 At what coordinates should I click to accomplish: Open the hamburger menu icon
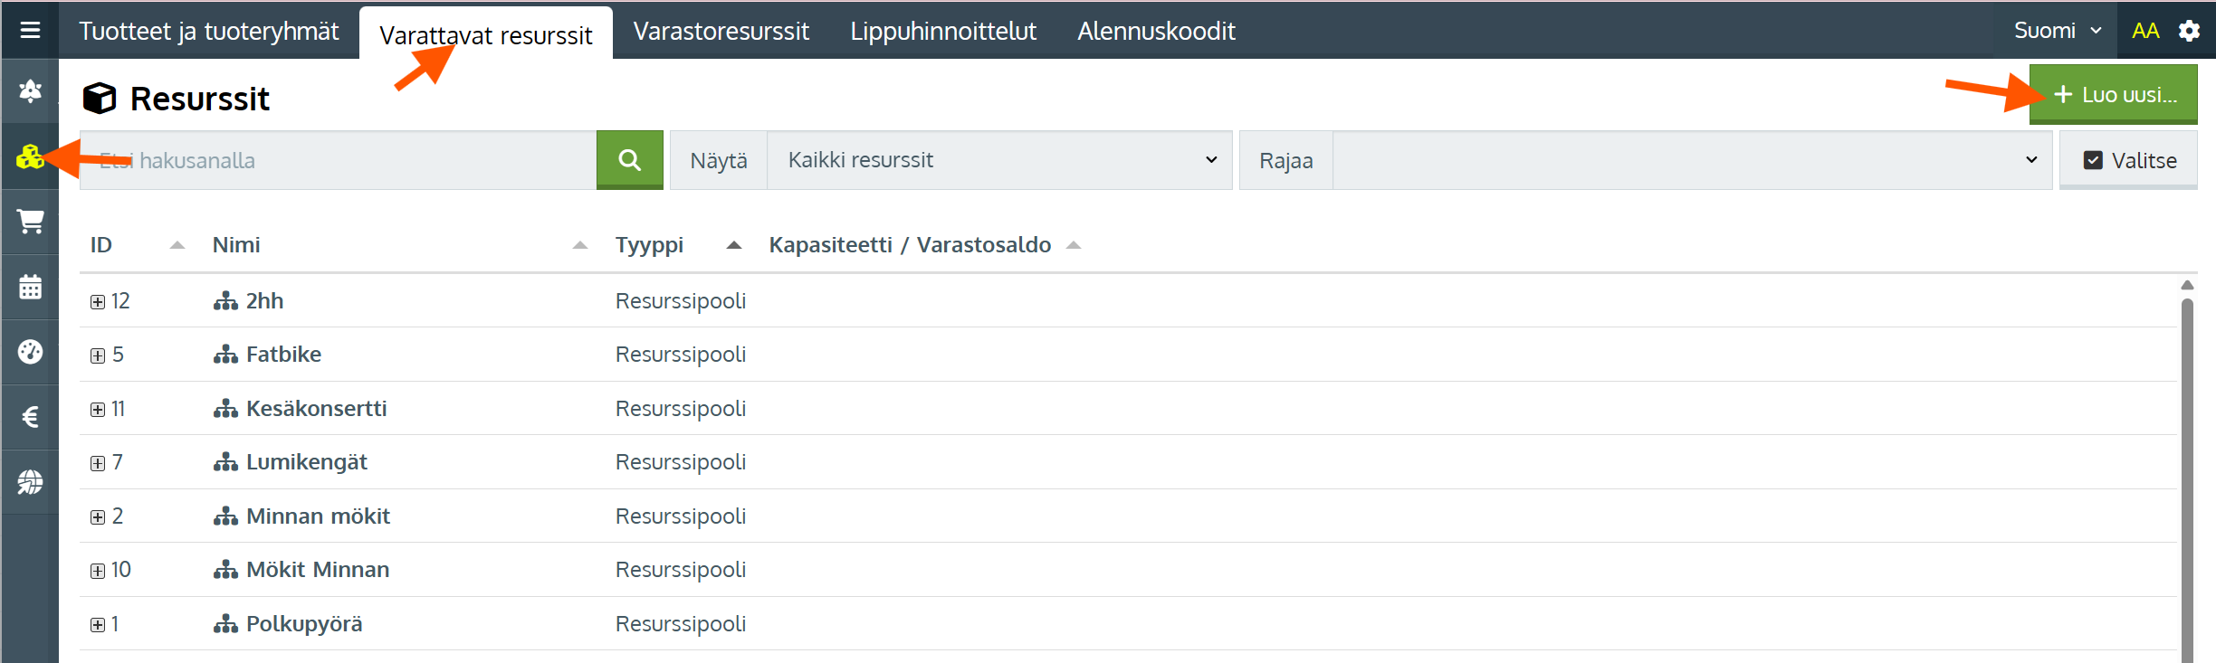click(30, 31)
